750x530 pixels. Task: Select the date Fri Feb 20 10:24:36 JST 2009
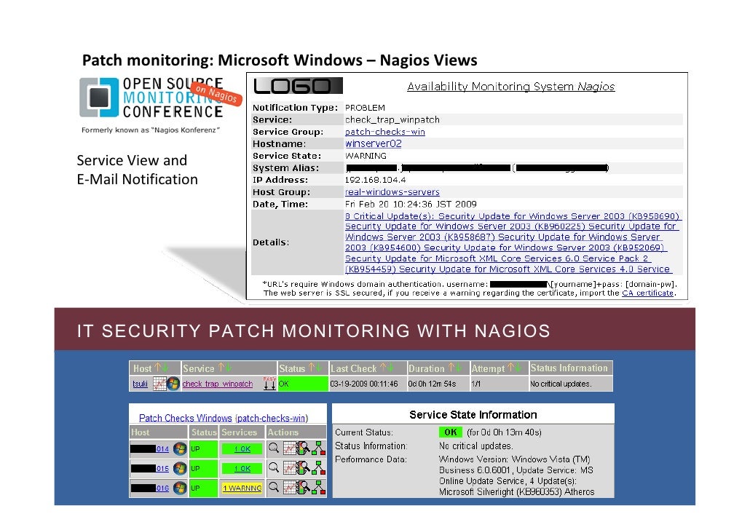coord(411,205)
